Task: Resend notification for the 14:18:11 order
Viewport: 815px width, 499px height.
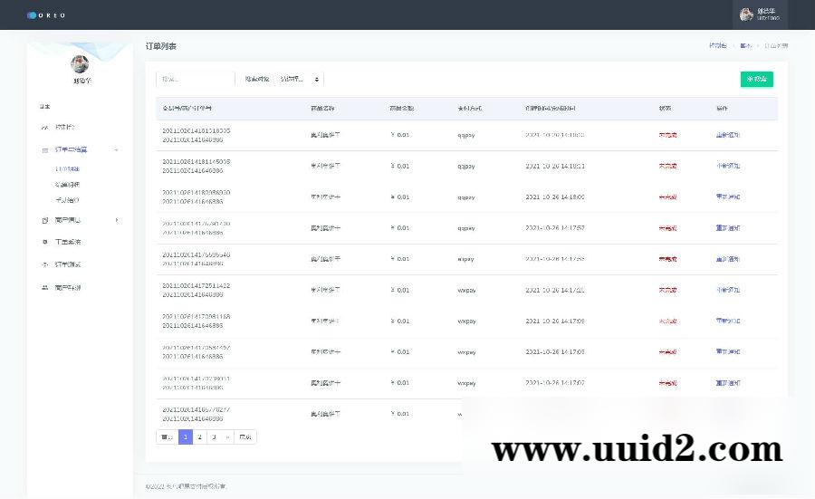Action: 728,166
